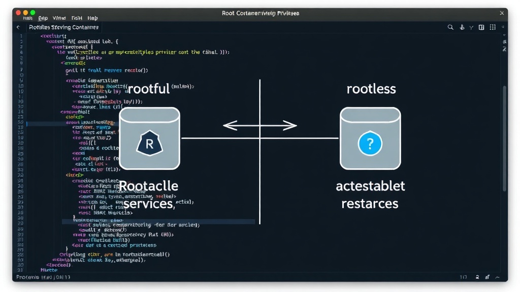520x292 pixels.
Task: Click the rightmost status bar icon
Action: (x=497, y=277)
